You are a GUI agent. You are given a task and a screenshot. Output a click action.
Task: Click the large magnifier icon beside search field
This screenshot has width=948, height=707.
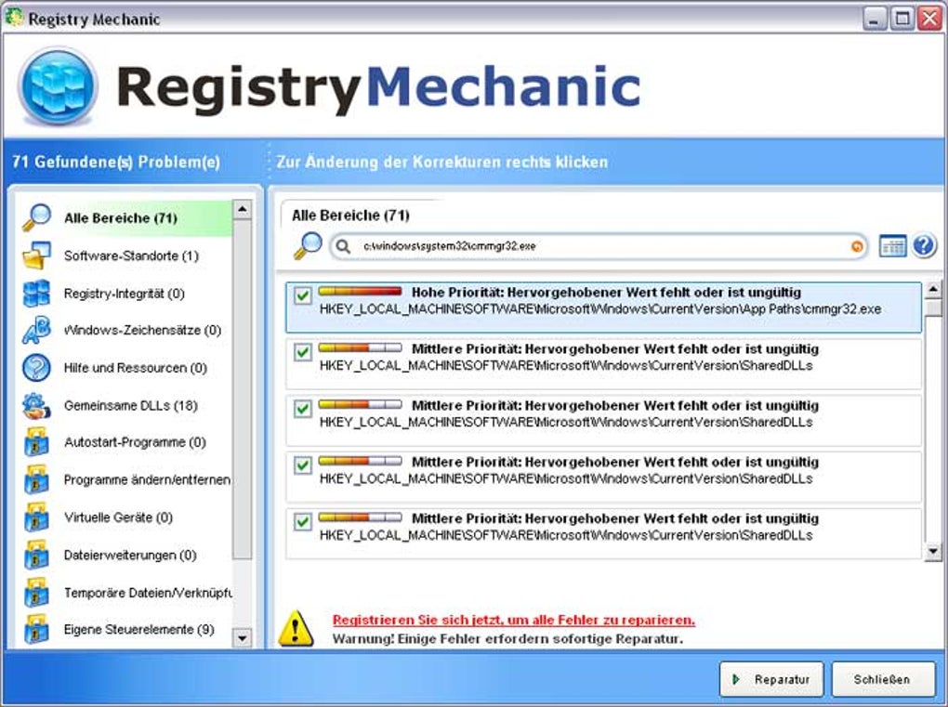308,245
